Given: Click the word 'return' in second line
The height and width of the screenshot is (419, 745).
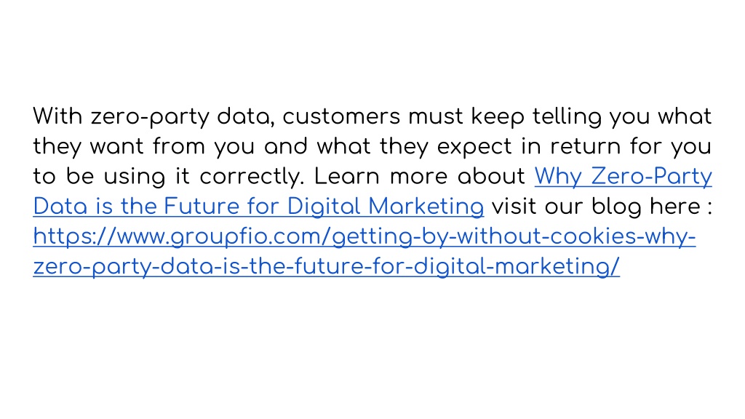Looking at the screenshot, I should pyautogui.click(x=586, y=147).
